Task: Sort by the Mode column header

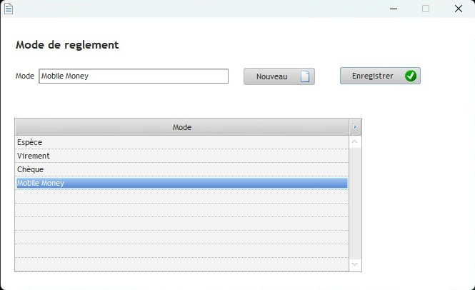Action: tap(182, 127)
